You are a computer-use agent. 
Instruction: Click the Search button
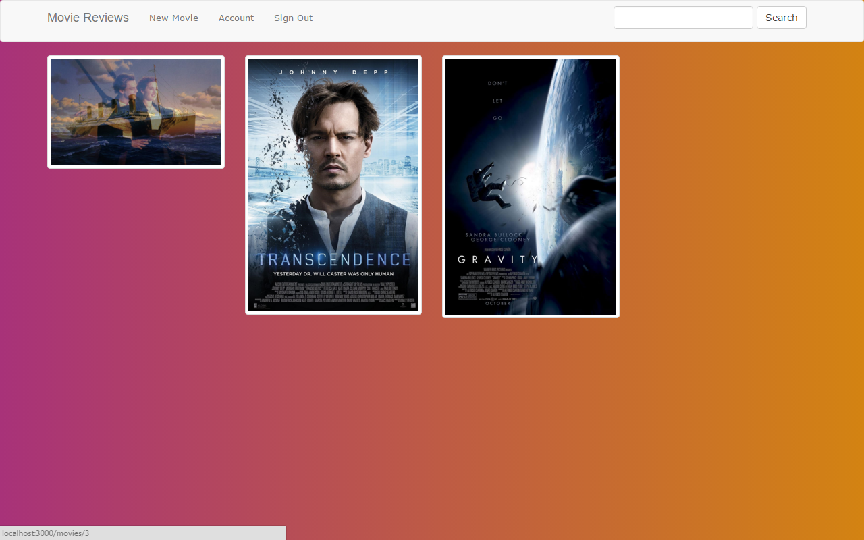782,18
